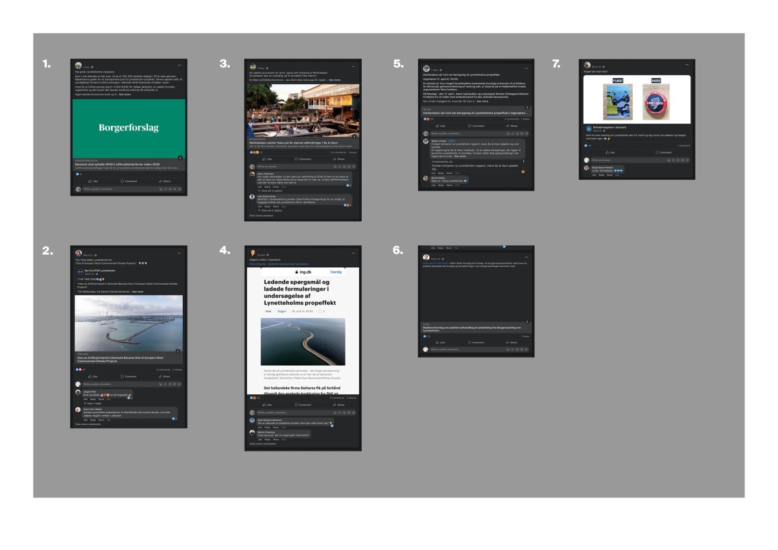Open options menu on Plakat and Badge post
This screenshot has height=550, width=778.
coord(688,66)
